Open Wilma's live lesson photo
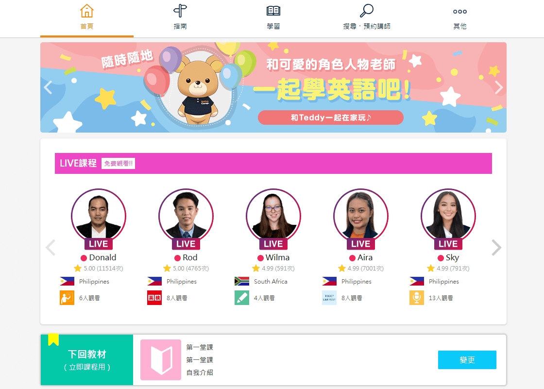The width and height of the screenshot is (544, 389). click(x=273, y=216)
